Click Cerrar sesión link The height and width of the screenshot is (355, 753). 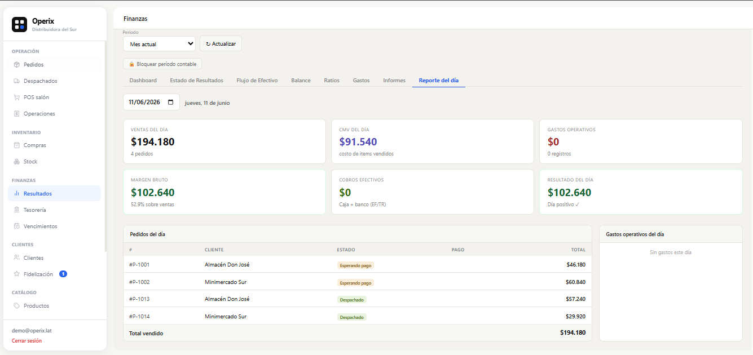coord(27,341)
